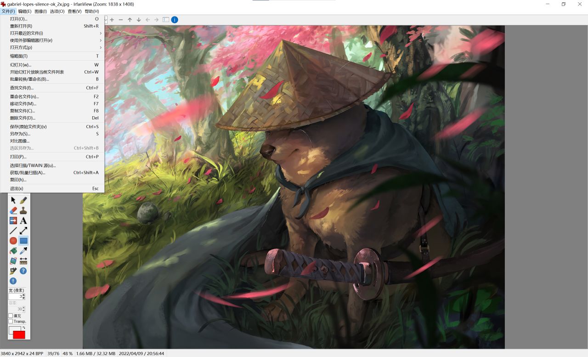Show image information with the blue i icon
This screenshot has height=357, width=588.
click(x=175, y=20)
